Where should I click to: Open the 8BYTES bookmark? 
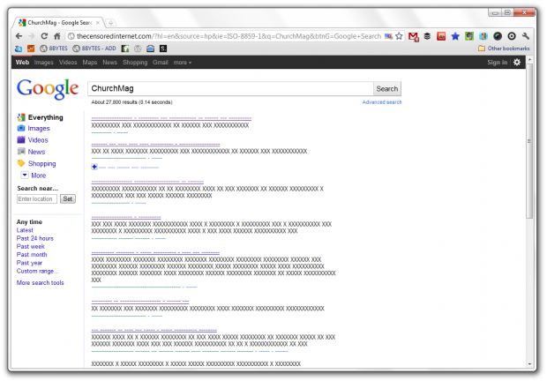54,49
